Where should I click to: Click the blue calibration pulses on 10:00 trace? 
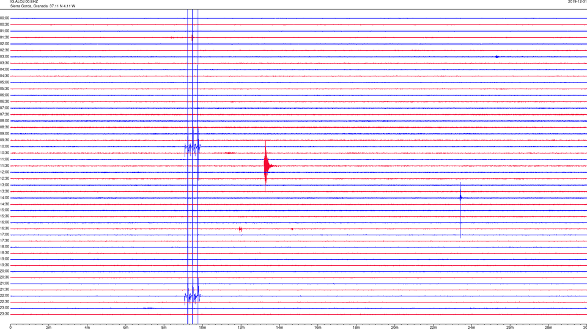(193, 148)
